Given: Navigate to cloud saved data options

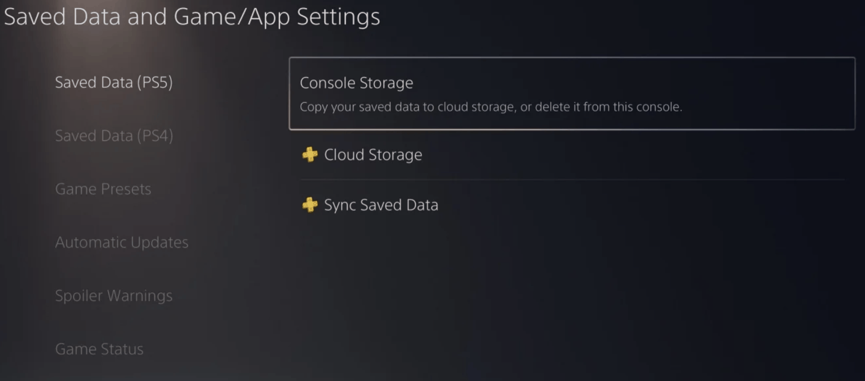Looking at the screenshot, I should tap(373, 155).
